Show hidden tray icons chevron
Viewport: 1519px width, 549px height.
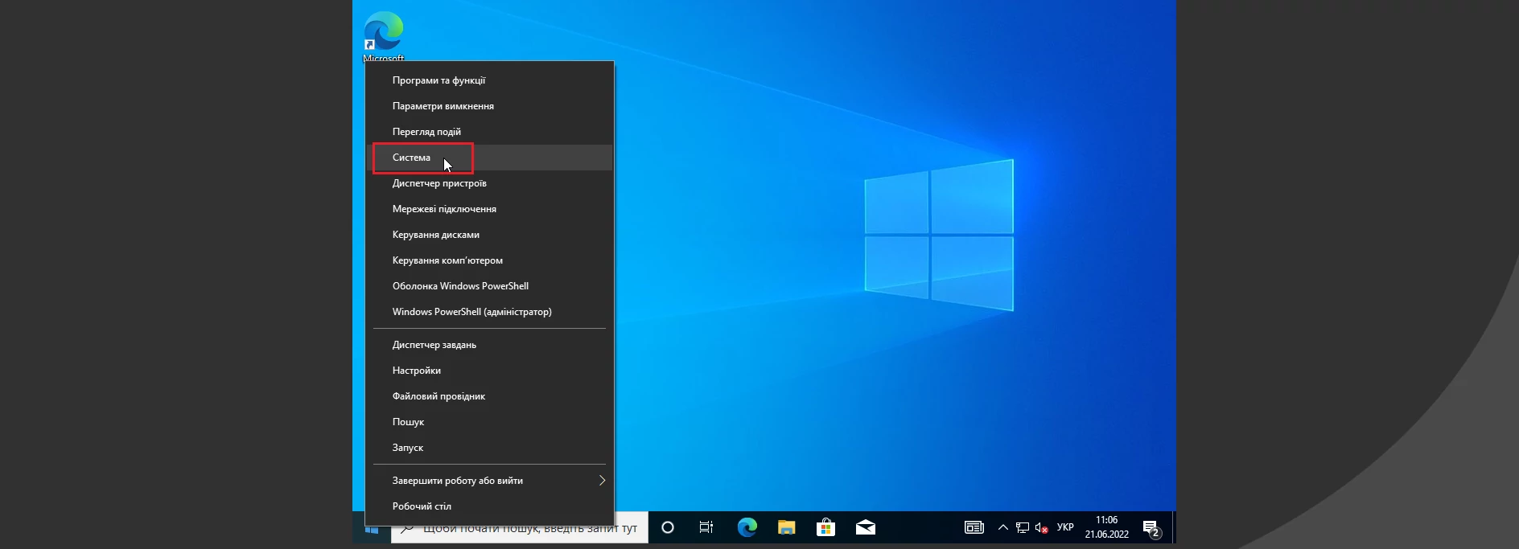tap(1002, 527)
